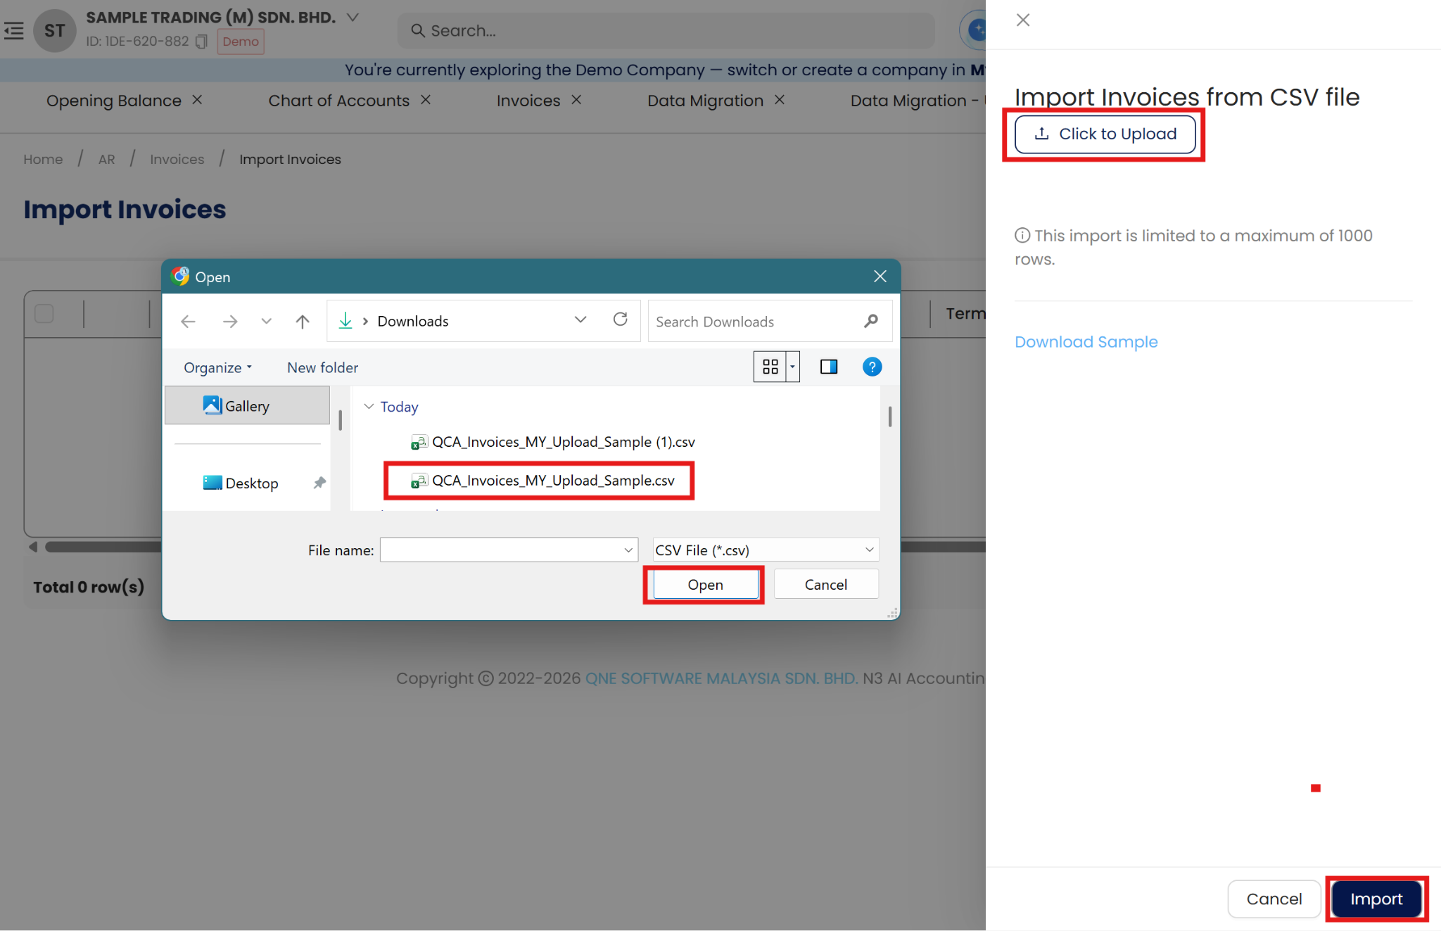Toggle the preview pane icon
This screenshot has width=1441, height=931.
[x=828, y=367]
